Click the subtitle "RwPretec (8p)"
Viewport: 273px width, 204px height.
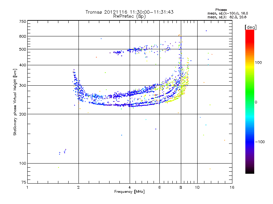point(129,16)
